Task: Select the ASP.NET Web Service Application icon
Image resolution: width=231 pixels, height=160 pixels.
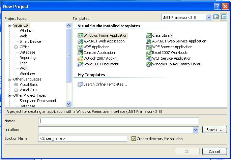Action: (149, 41)
